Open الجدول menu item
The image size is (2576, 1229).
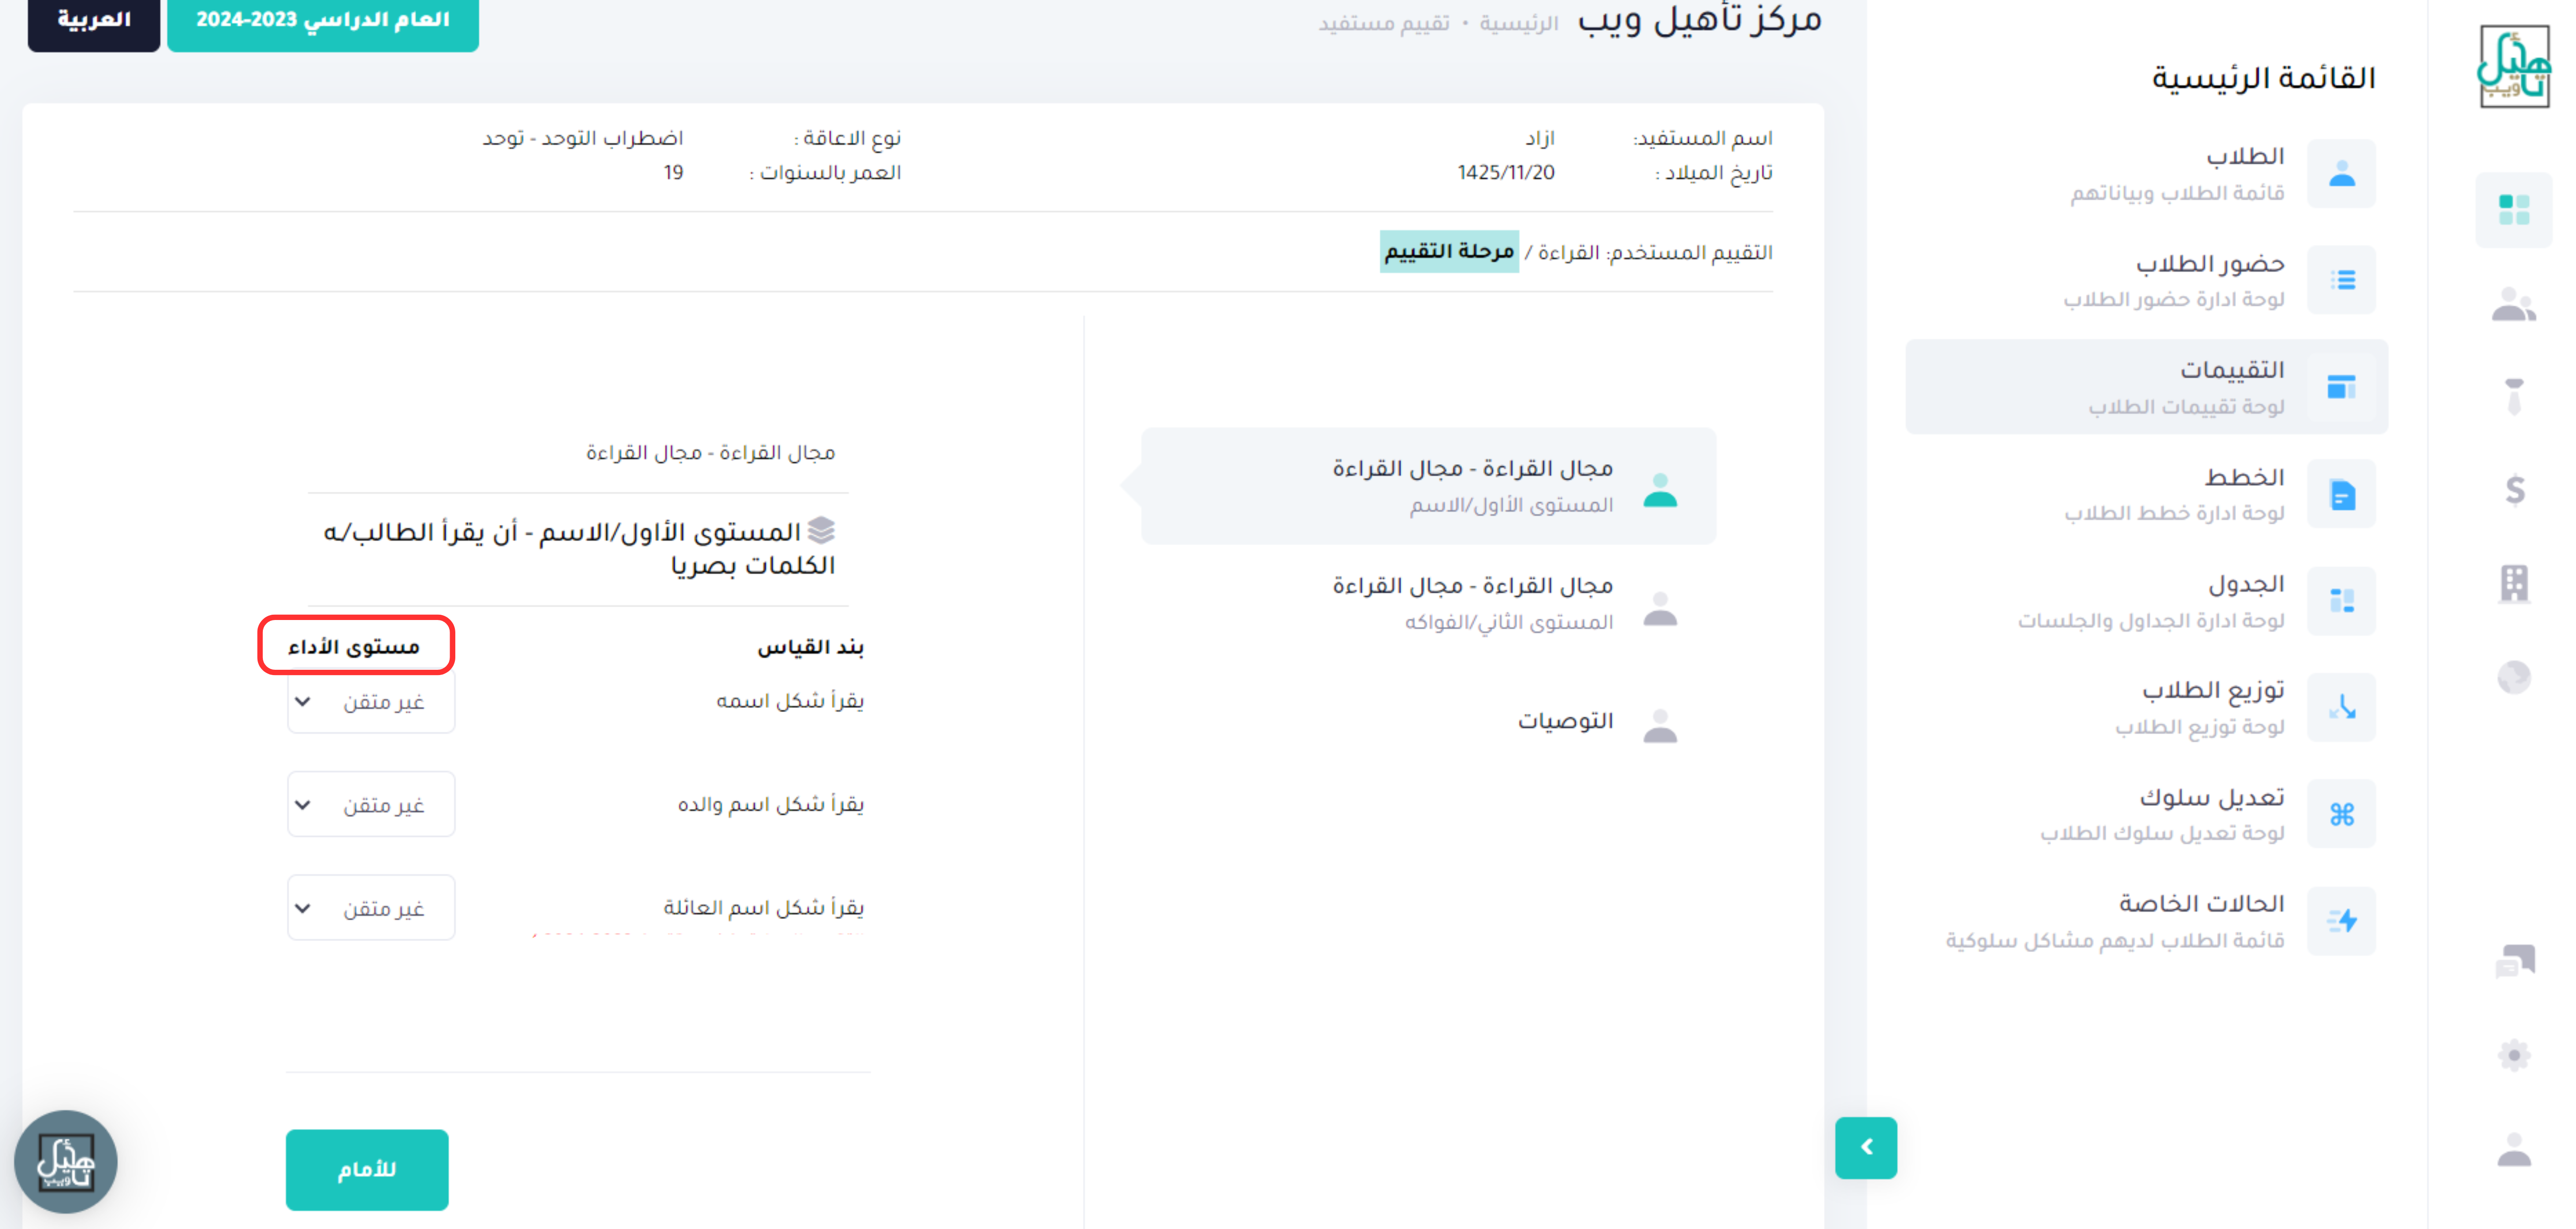tap(2148, 601)
